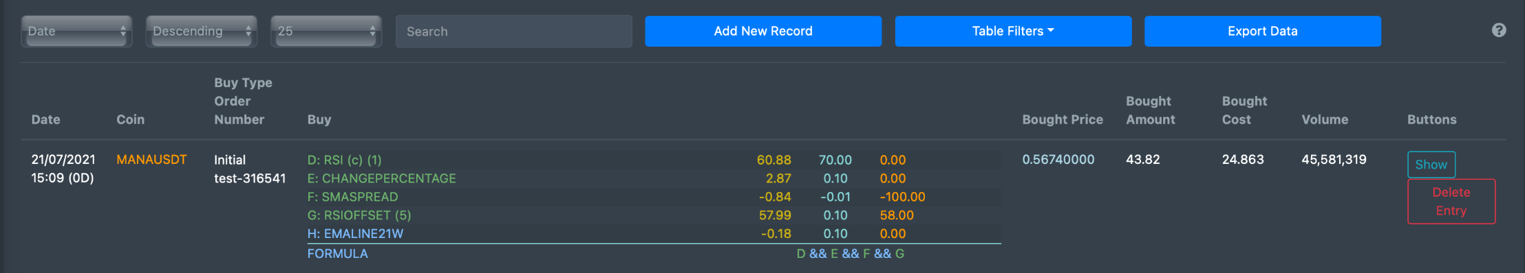This screenshot has width=1525, height=273.
Task: Click into the Search input field
Action: (x=514, y=32)
